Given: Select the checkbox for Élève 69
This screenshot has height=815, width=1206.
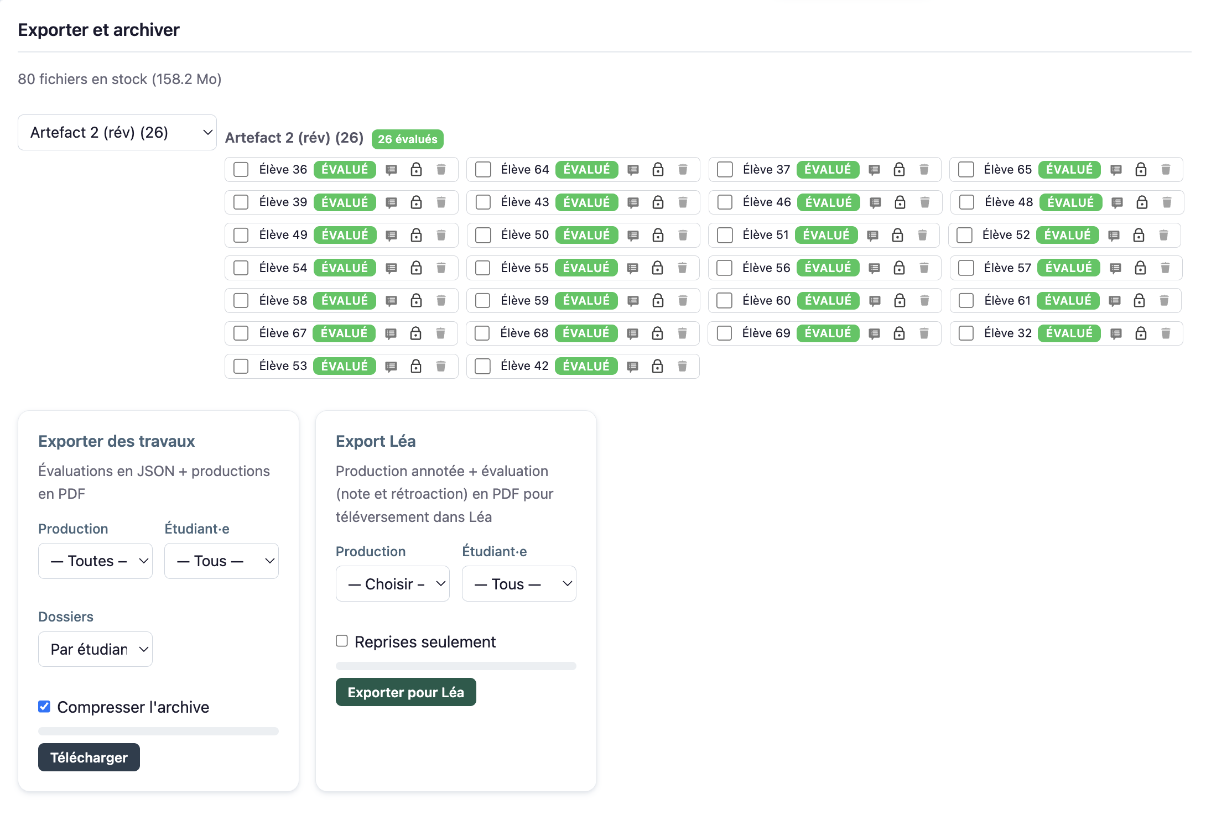Looking at the screenshot, I should (x=724, y=333).
